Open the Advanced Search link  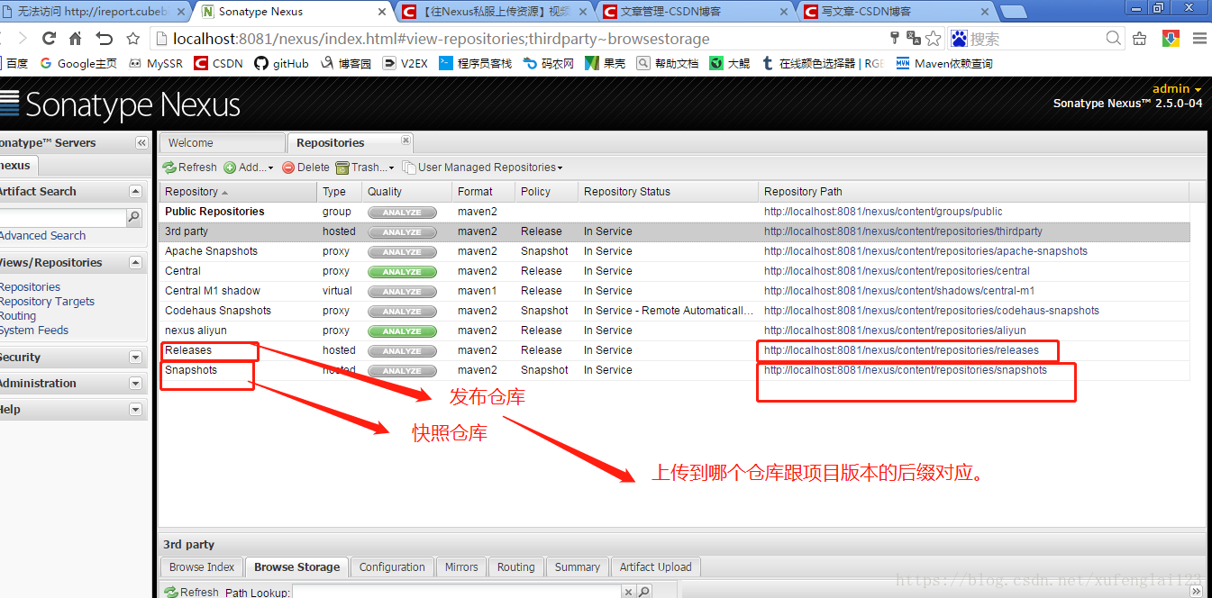pyautogui.click(x=42, y=236)
